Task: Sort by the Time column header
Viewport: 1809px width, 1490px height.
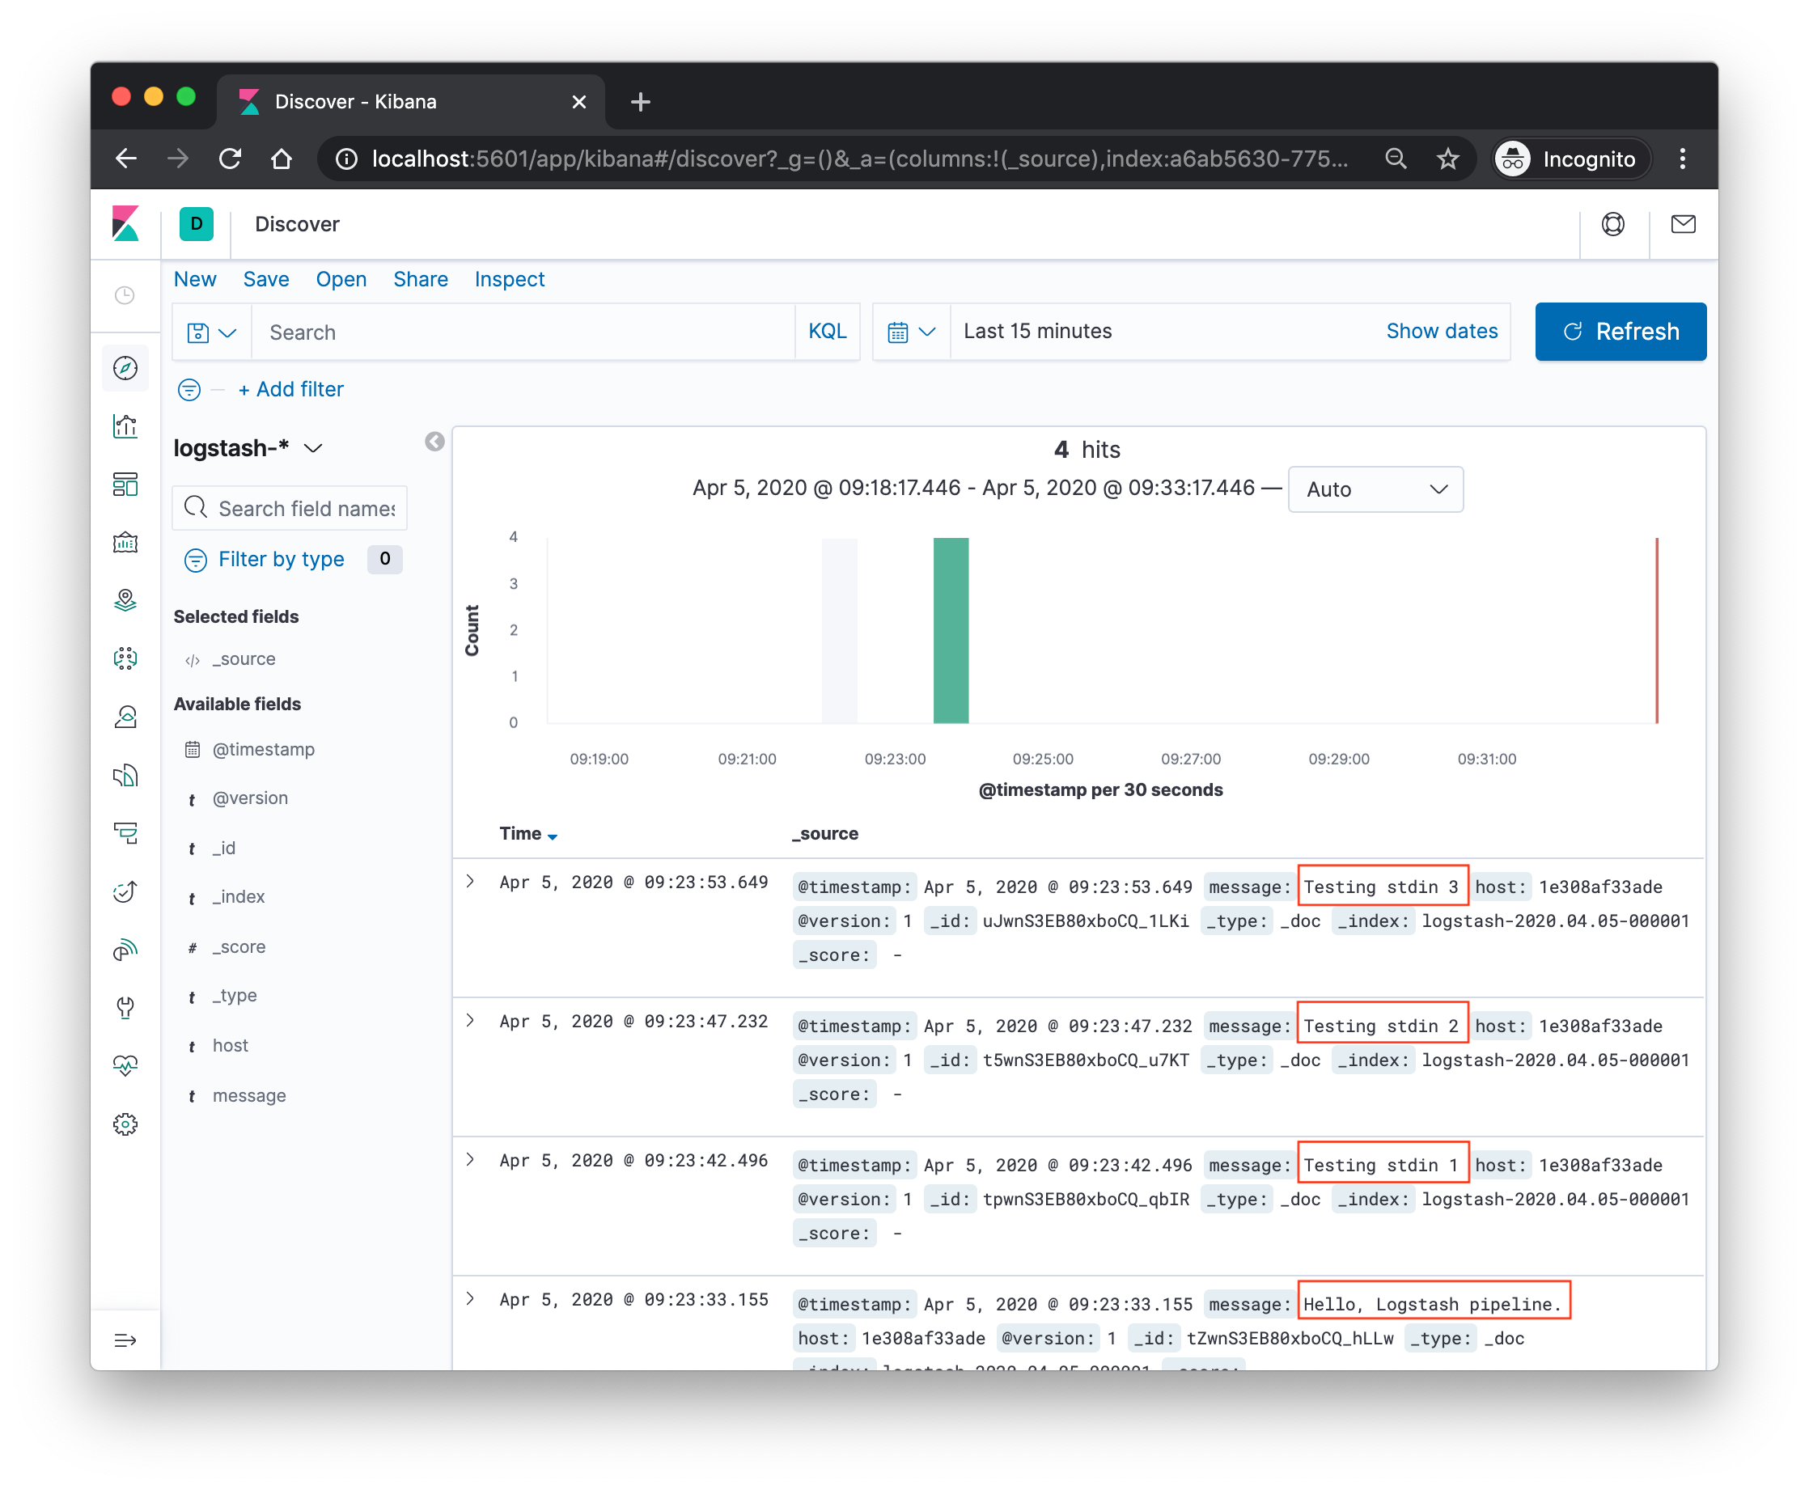Action: tap(528, 833)
